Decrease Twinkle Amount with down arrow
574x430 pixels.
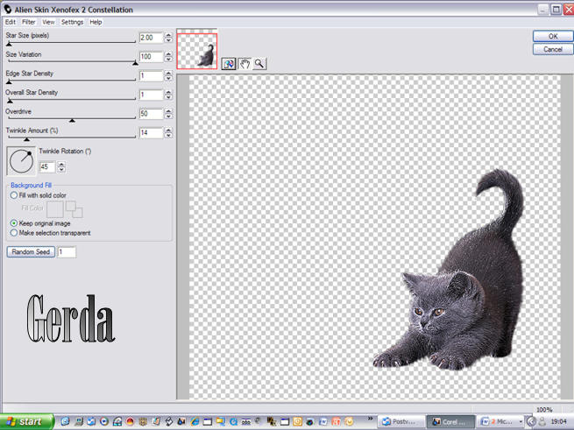pyautogui.click(x=168, y=135)
